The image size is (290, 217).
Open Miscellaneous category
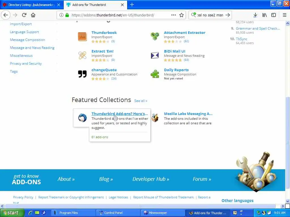[21, 56]
